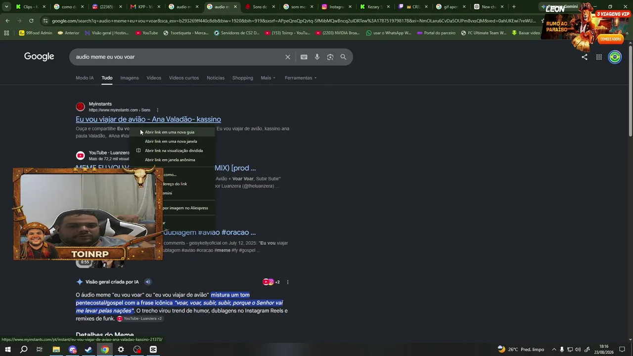
Task: Switch to the Vídeos tab
Action: pyautogui.click(x=154, y=78)
